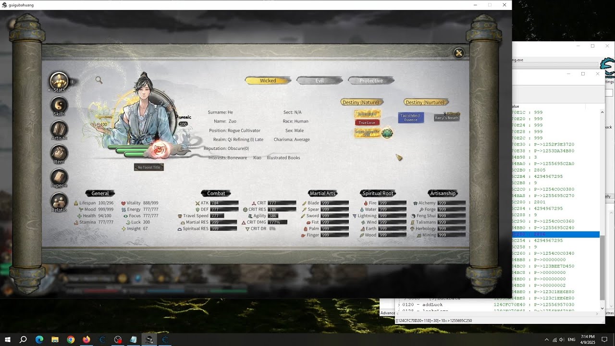Viewport: 615px width, 346px height.
Task: Open the Experience section icon
Action: pyautogui.click(x=59, y=177)
